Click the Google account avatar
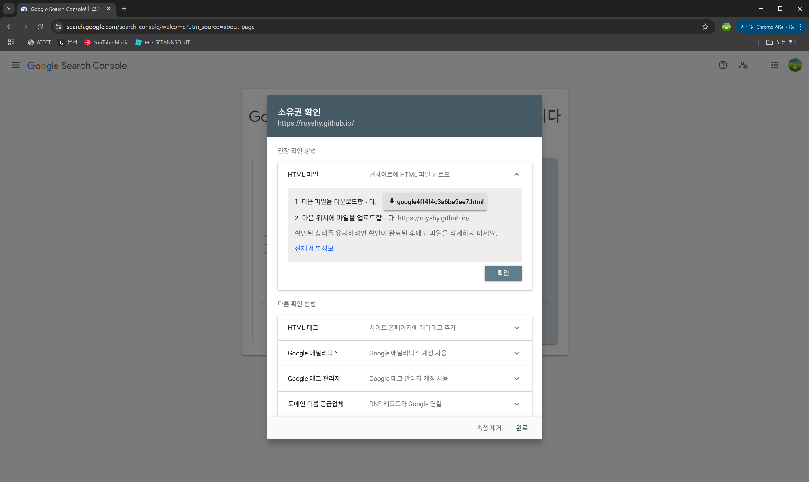Image resolution: width=809 pixels, height=482 pixels. (x=795, y=65)
